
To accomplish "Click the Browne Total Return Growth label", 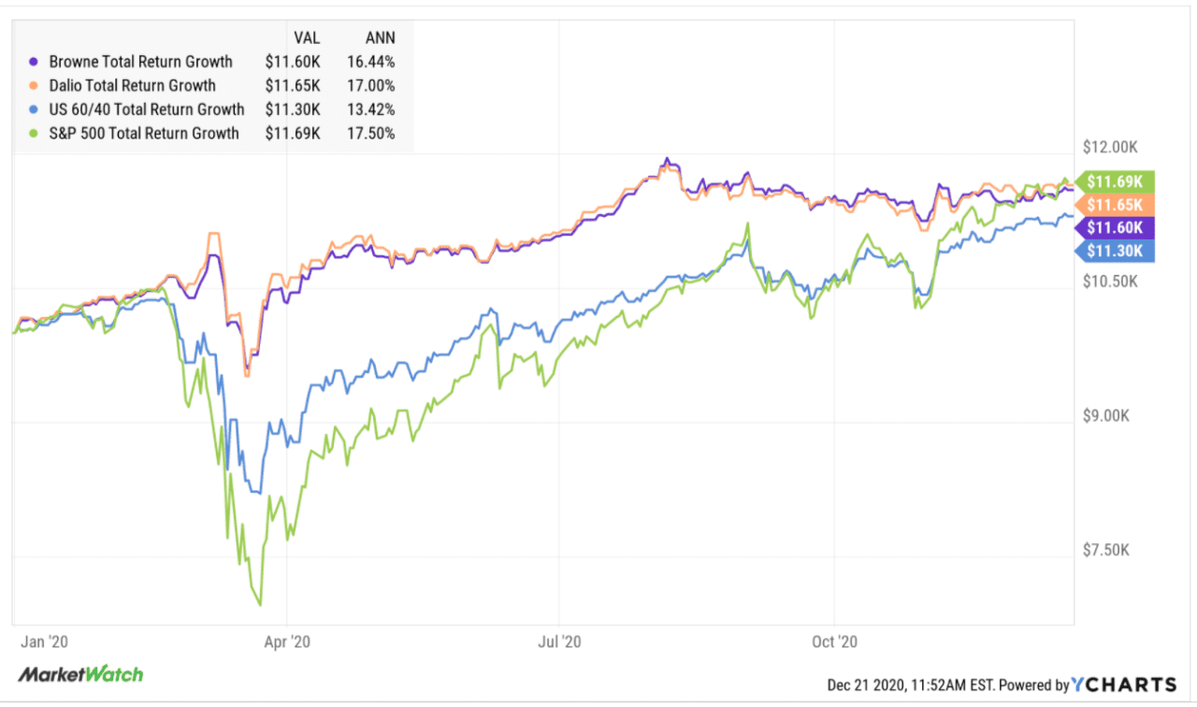I will click(138, 62).
